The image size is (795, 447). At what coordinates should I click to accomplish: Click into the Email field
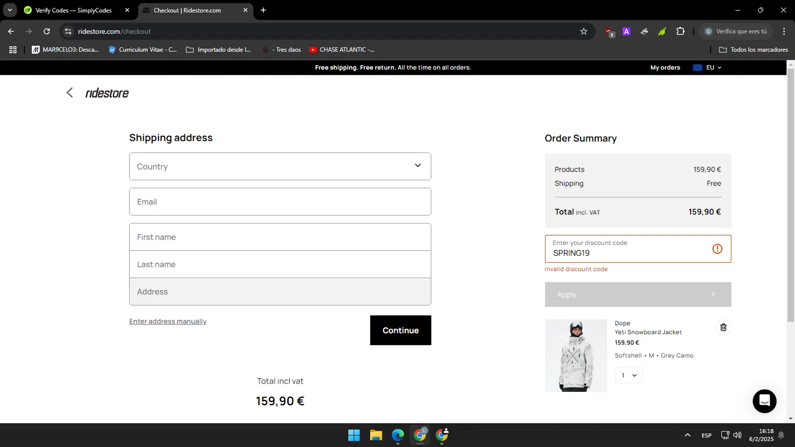pos(280,202)
